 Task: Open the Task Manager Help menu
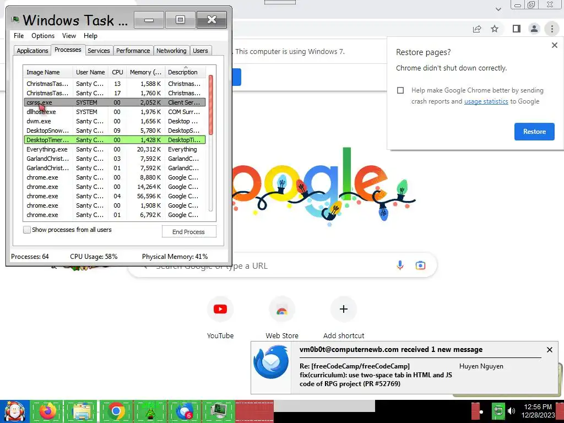[90, 36]
